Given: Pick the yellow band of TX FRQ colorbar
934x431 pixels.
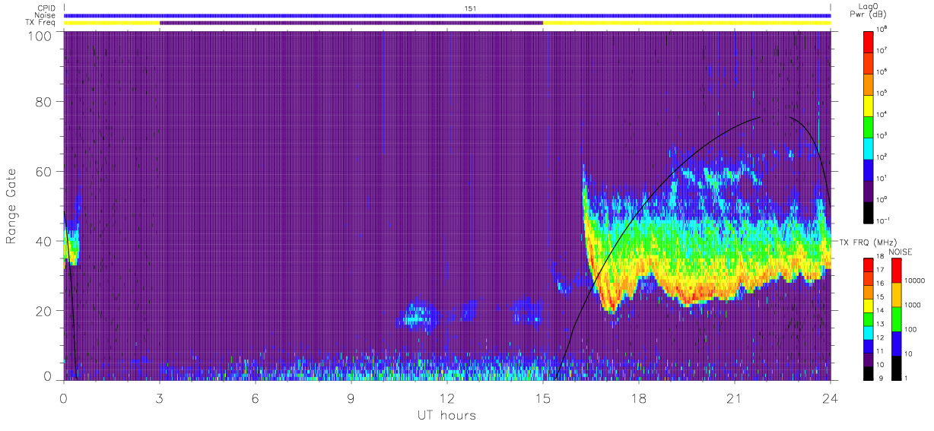Looking at the screenshot, I should coord(869,306).
